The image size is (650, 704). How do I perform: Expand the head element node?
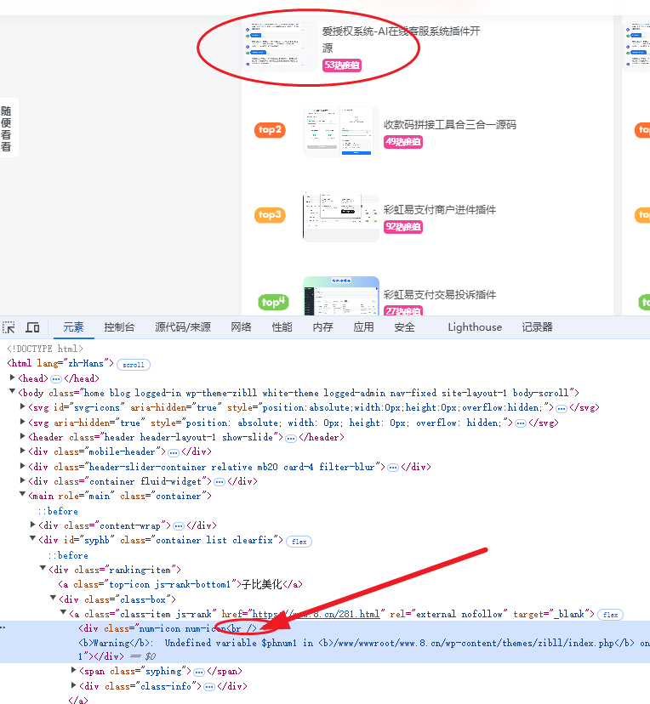coord(13,378)
